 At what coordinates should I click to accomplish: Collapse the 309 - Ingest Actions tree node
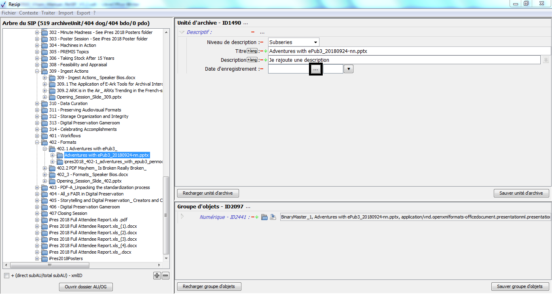[x=37, y=71]
